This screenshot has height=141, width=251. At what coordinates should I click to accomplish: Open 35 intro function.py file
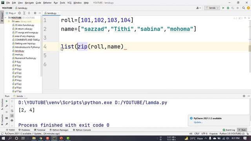(24, 25)
